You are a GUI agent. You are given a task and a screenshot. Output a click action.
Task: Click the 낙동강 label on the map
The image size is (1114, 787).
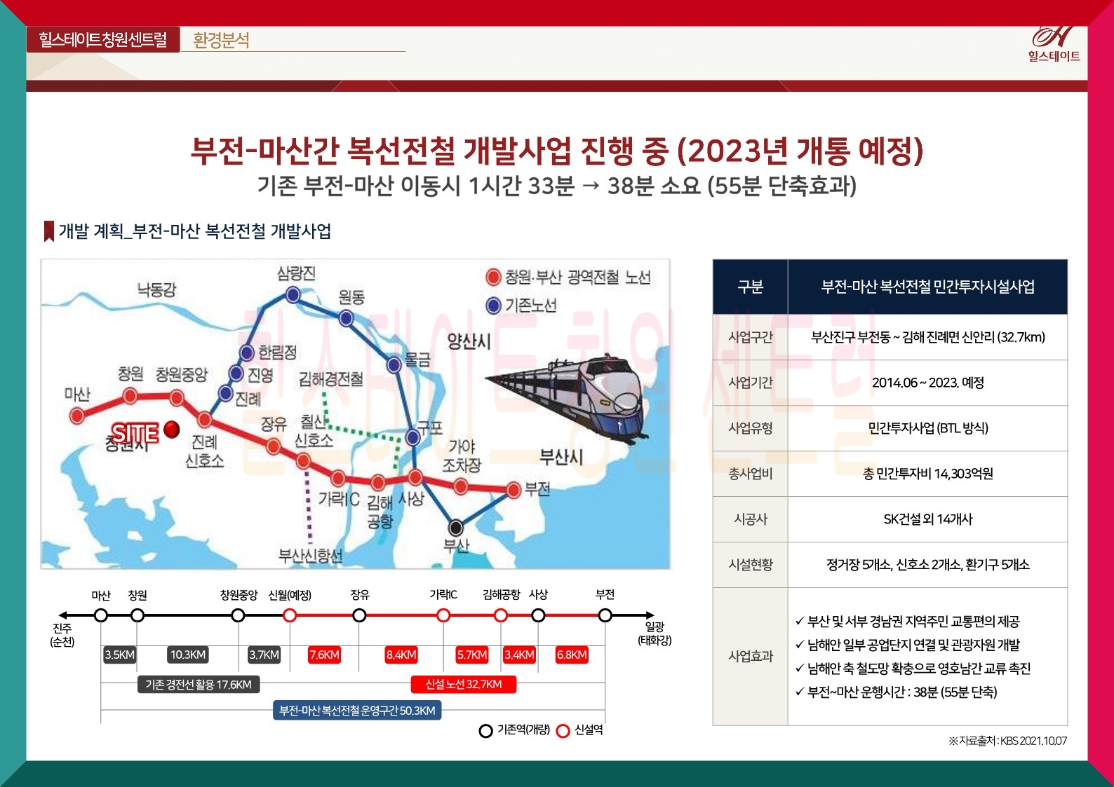[x=156, y=289]
